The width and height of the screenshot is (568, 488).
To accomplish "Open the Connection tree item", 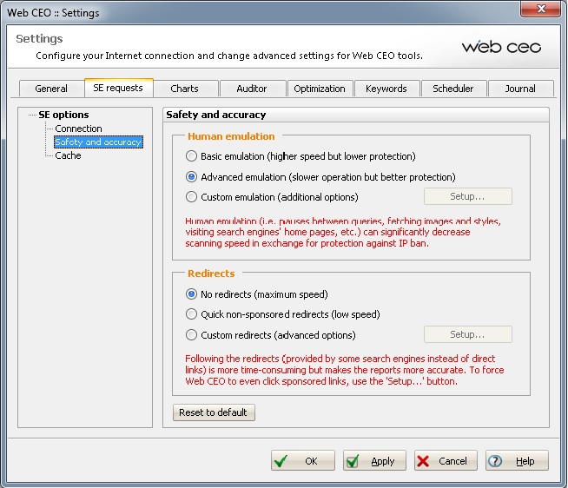I will pos(78,129).
